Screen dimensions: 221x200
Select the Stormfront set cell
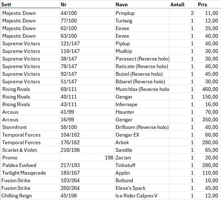30,127
